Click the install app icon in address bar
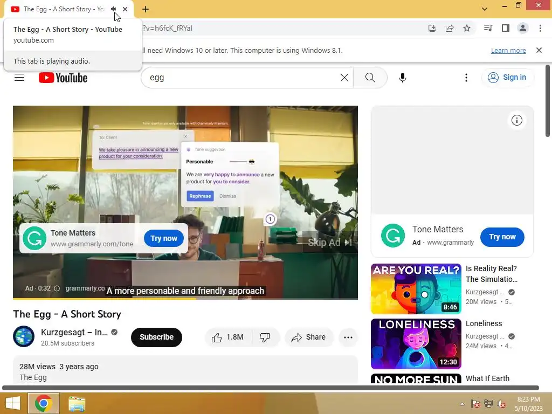 tap(432, 28)
